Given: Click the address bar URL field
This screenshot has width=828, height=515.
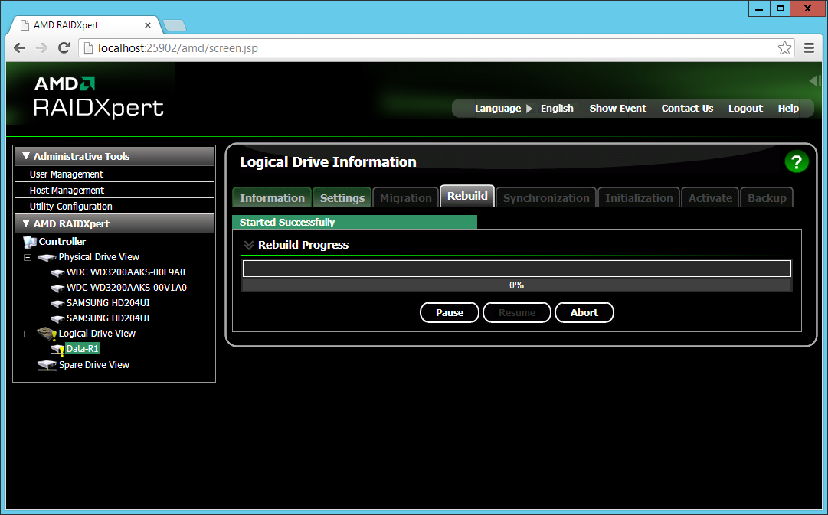Looking at the screenshot, I should 429,48.
